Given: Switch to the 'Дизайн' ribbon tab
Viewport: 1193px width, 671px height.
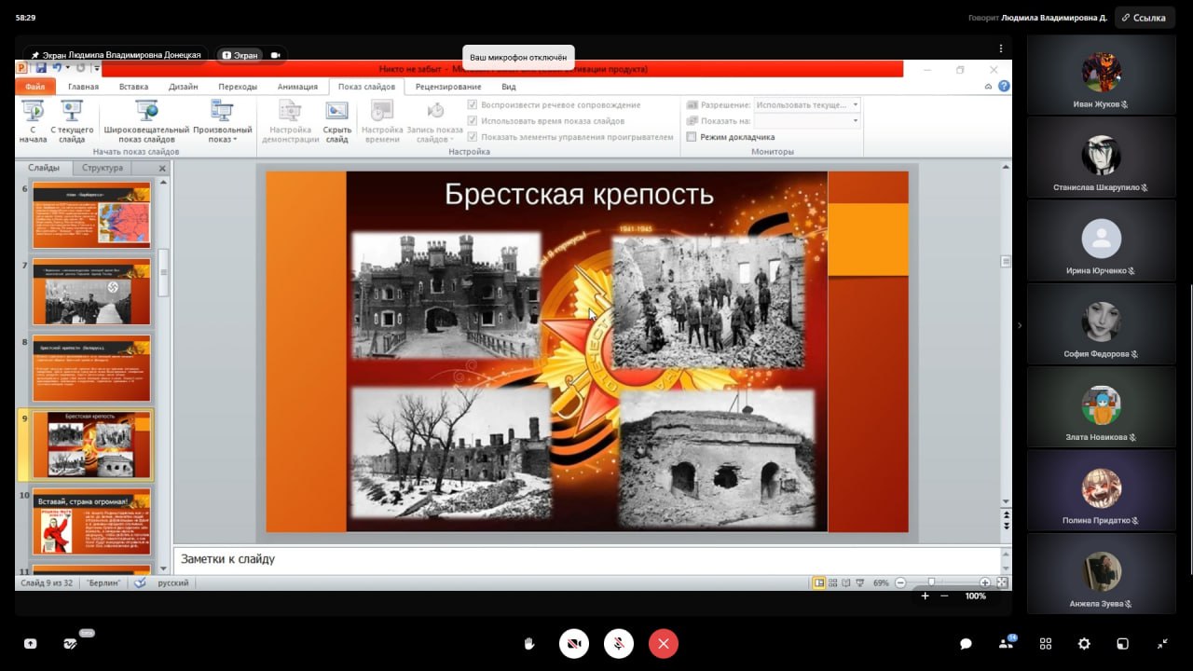Looking at the screenshot, I should tap(183, 87).
